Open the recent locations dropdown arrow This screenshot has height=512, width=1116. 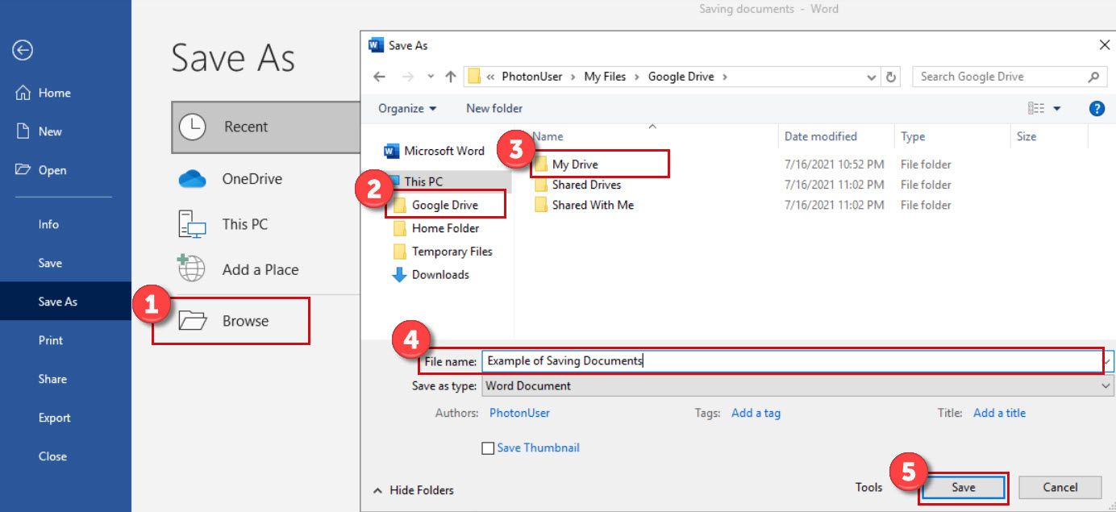(x=431, y=77)
